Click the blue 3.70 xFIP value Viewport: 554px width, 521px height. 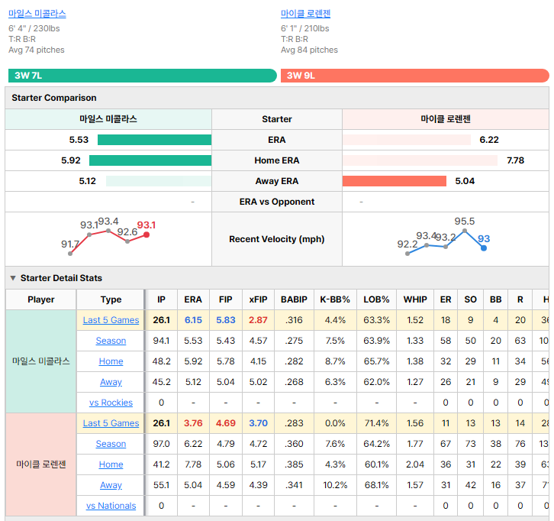point(258,423)
